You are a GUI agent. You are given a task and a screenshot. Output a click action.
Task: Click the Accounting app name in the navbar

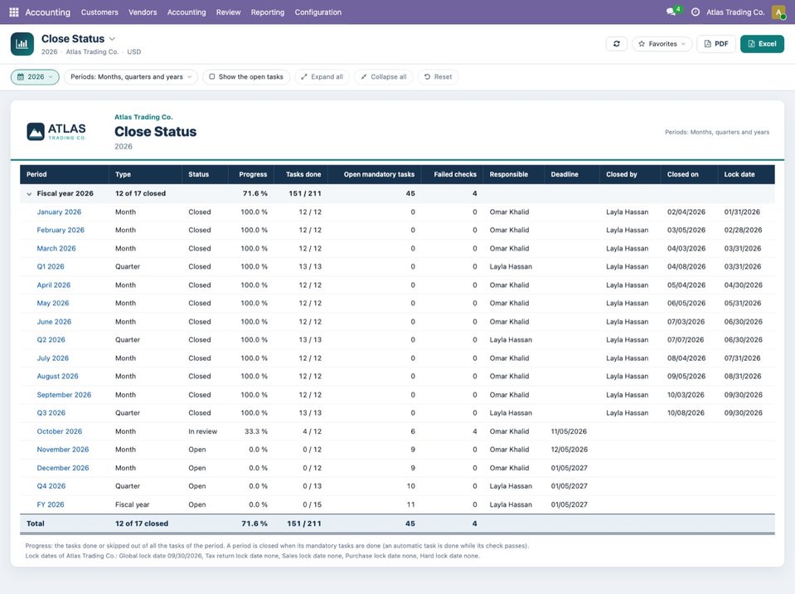(47, 12)
